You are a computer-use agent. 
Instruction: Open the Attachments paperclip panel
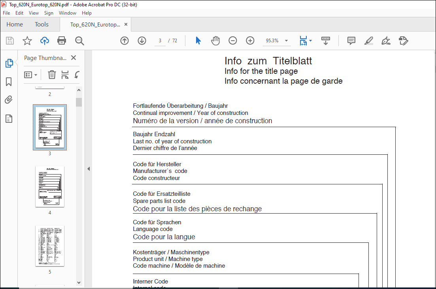[x=9, y=99]
